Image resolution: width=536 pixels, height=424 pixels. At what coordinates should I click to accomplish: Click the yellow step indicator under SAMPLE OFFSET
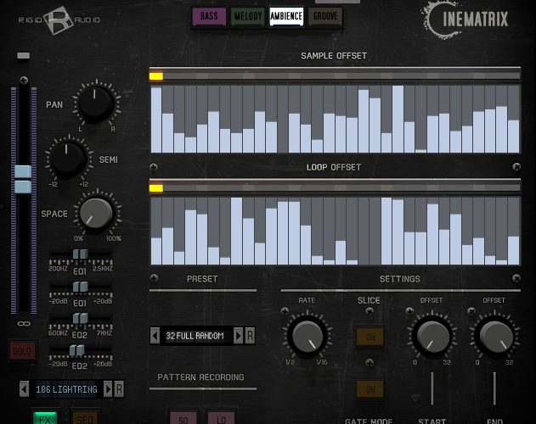click(x=156, y=76)
